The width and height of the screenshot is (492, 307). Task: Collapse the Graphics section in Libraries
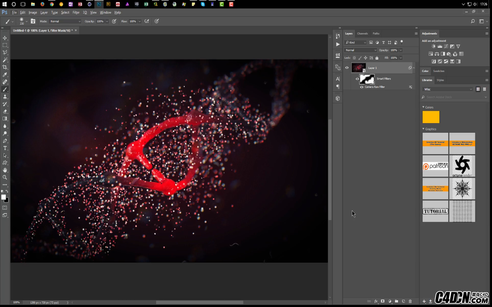pos(423,129)
